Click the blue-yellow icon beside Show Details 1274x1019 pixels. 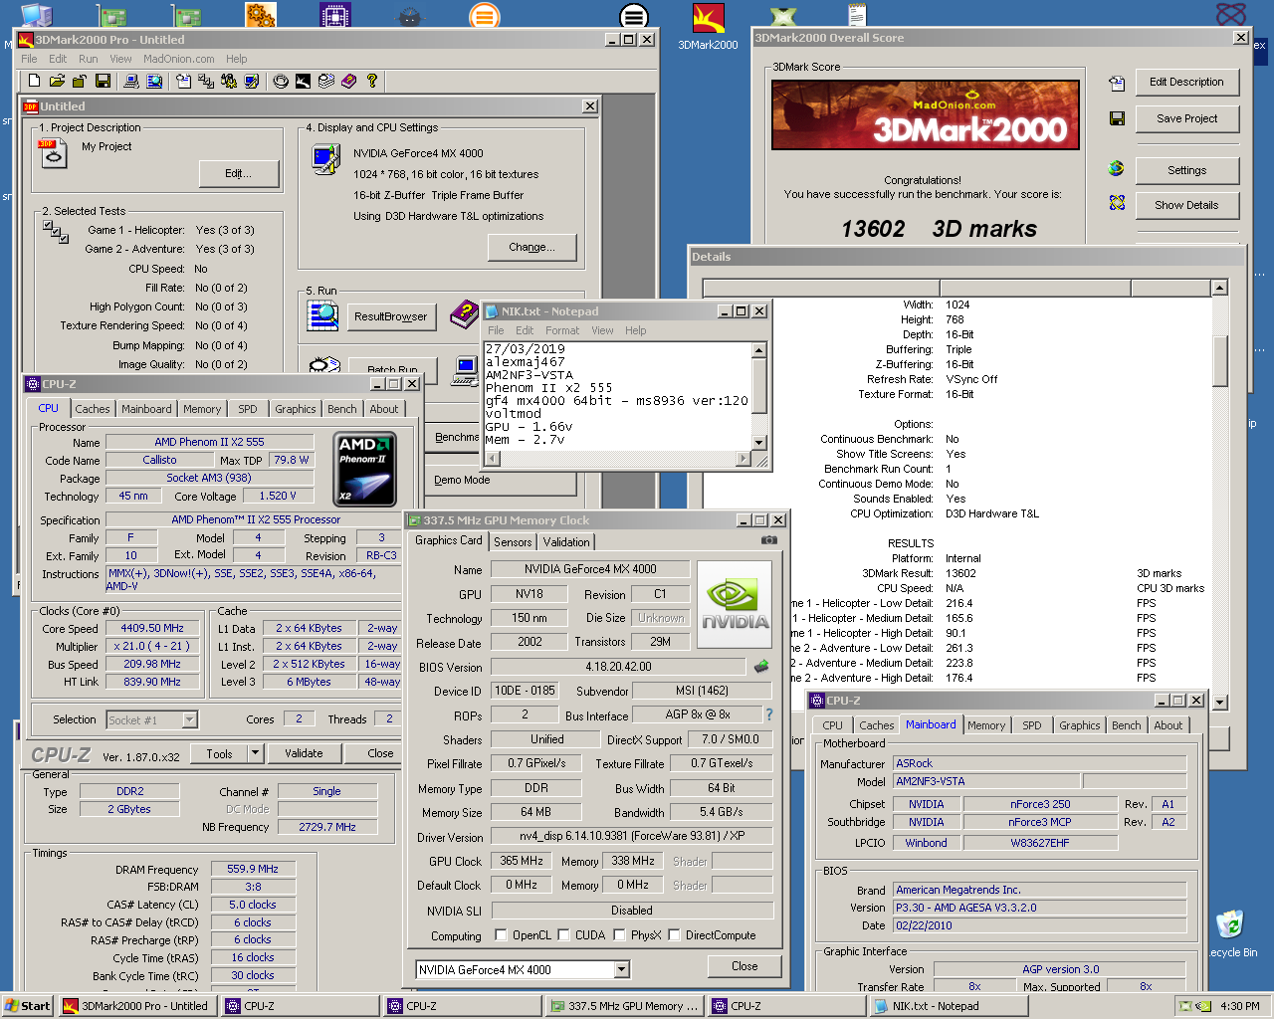click(x=1117, y=203)
